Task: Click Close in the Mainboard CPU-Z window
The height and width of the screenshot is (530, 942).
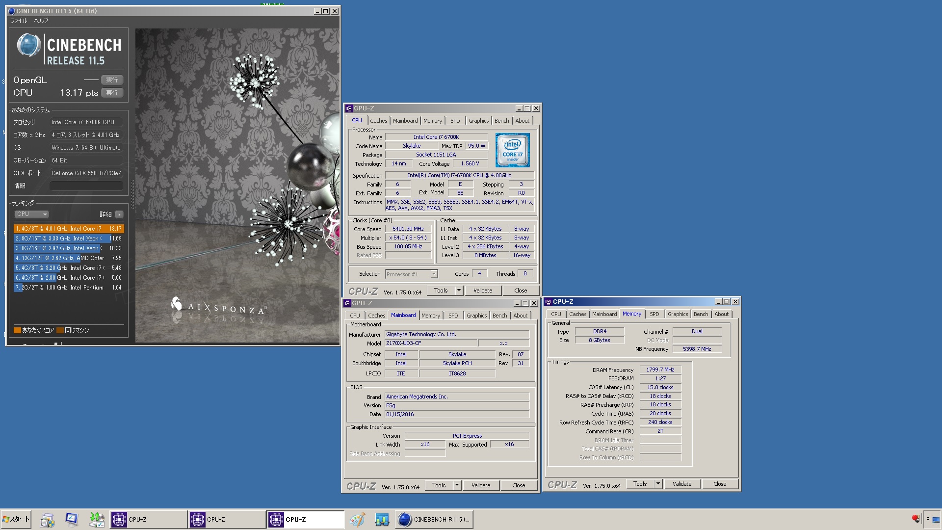Action: click(519, 485)
